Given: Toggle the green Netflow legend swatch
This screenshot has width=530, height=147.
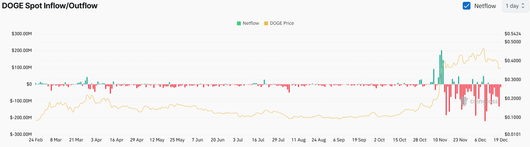Looking at the screenshot, I should pos(239,23).
